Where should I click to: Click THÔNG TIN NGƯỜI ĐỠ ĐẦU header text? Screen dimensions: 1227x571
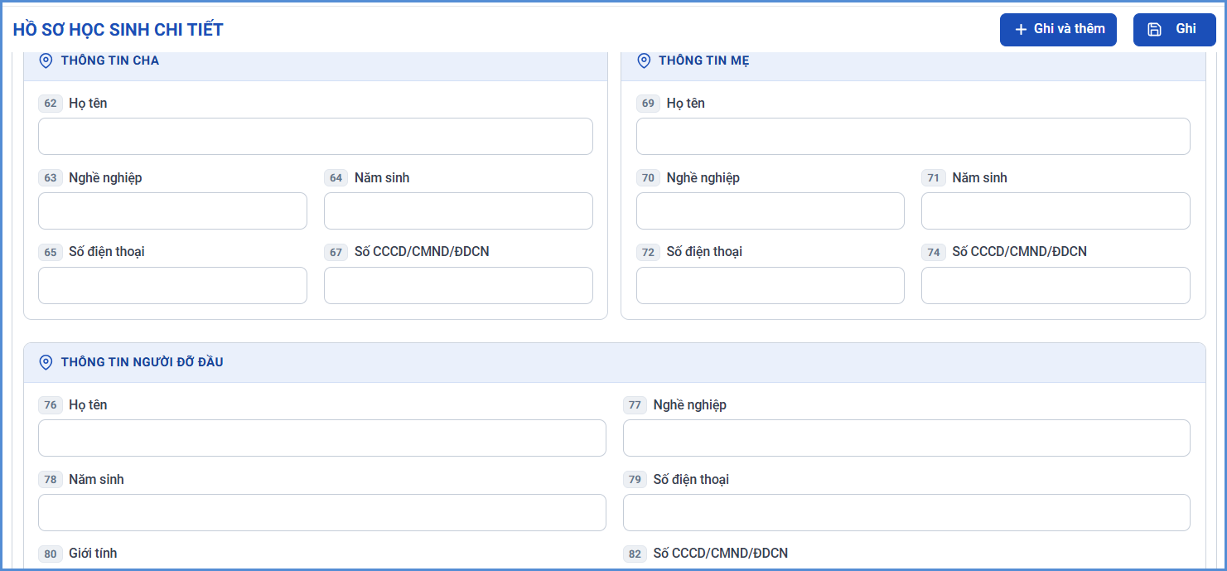coord(143,362)
